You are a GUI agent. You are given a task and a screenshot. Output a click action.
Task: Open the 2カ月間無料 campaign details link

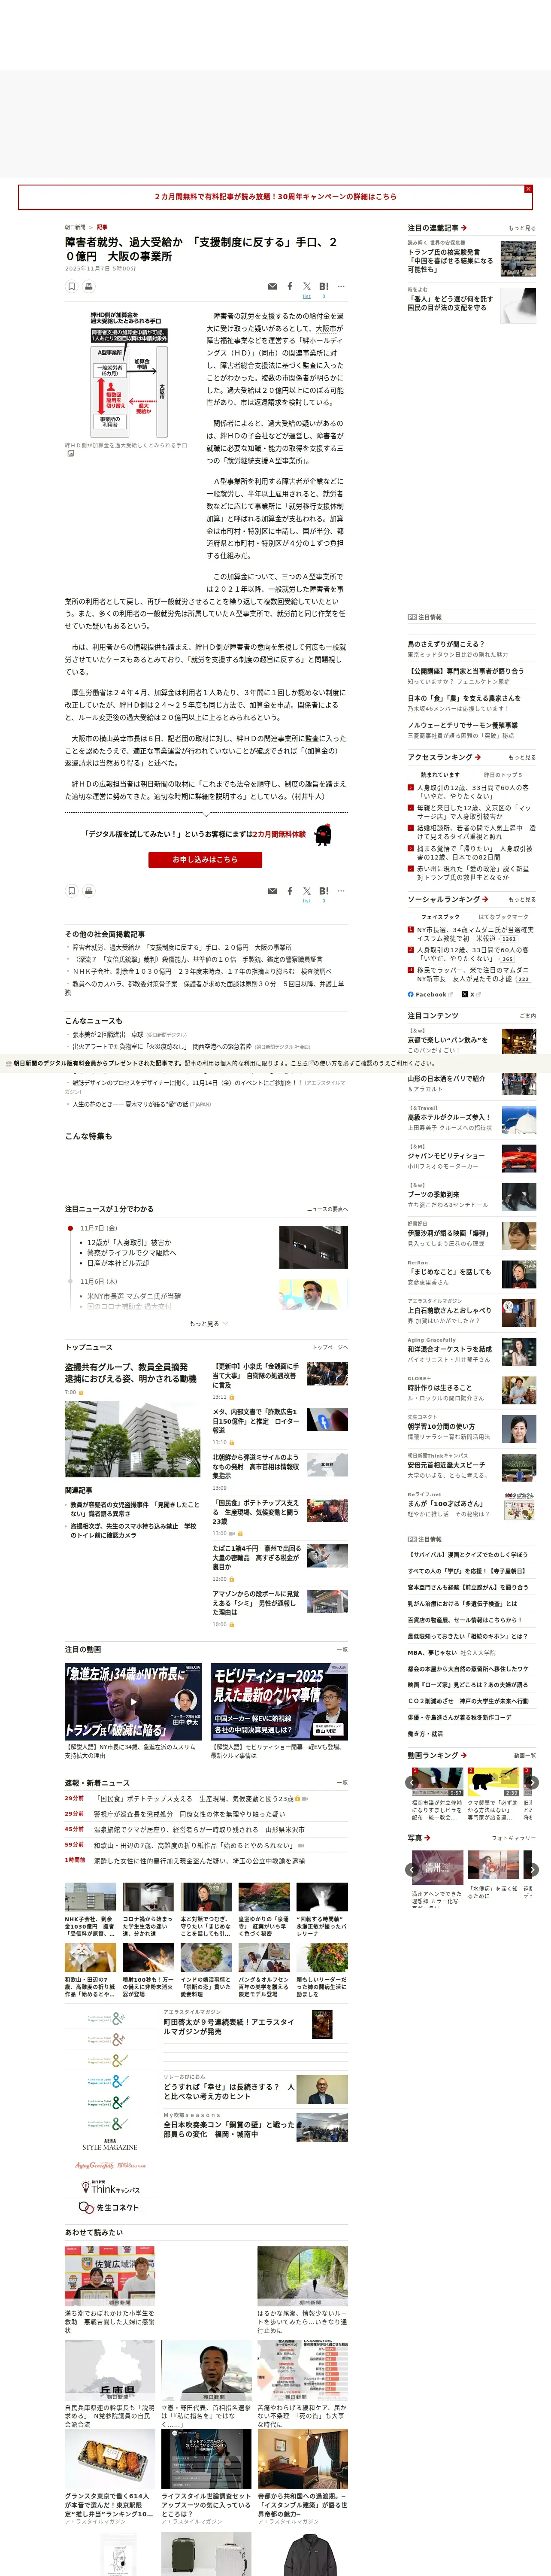tap(275, 197)
